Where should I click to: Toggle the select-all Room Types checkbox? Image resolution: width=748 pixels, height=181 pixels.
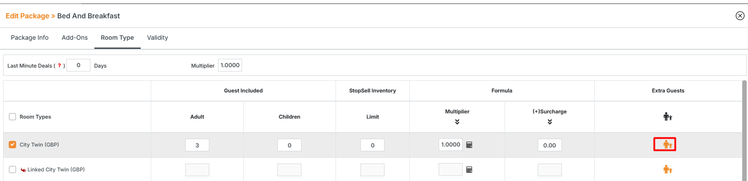(x=13, y=116)
